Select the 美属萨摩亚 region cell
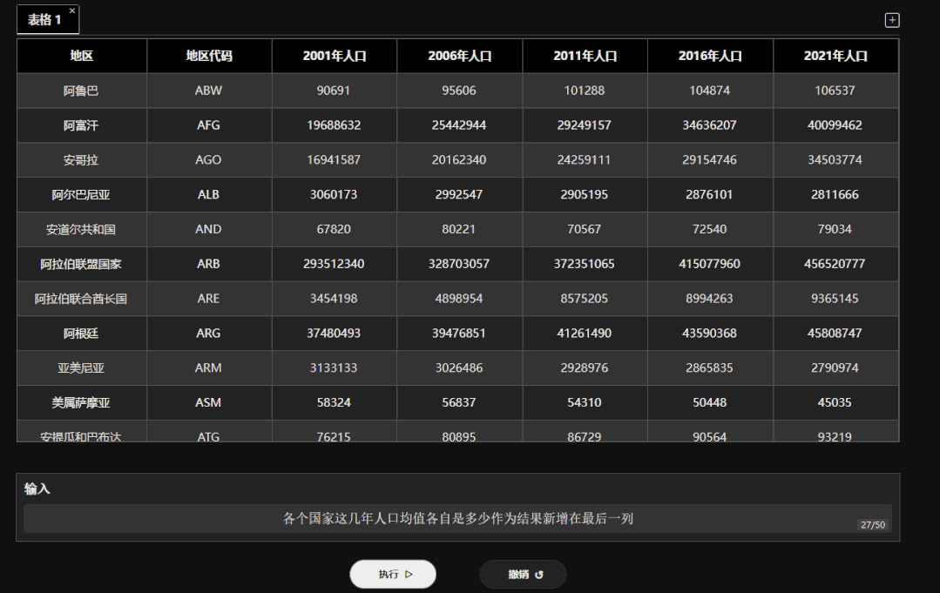 point(82,404)
